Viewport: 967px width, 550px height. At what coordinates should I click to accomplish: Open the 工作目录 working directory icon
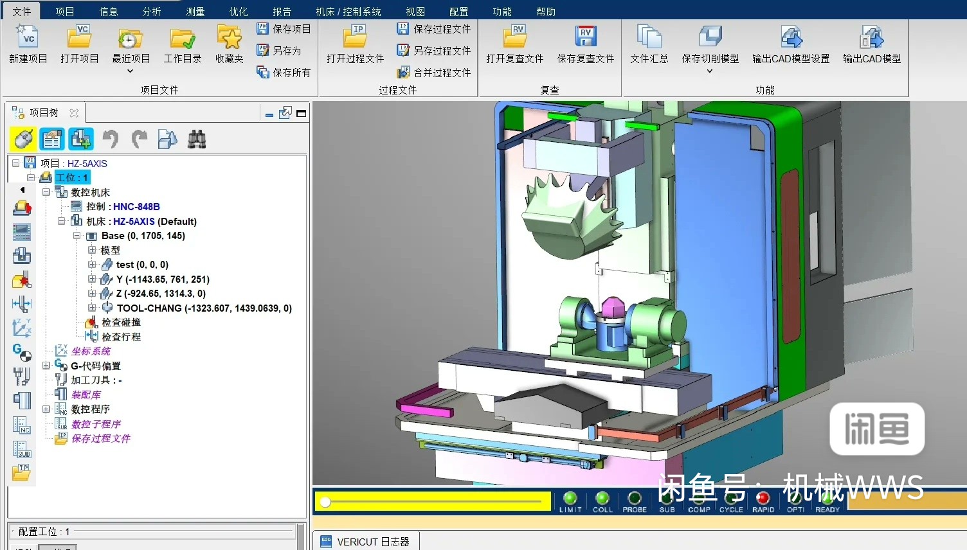click(183, 39)
